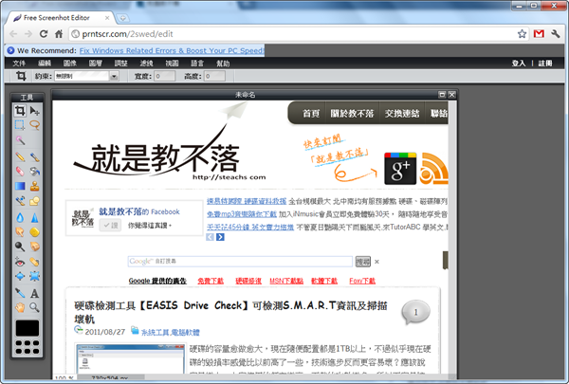Select the Magic Wand tool
The height and width of the screenshot is (384, 569).
click(20, 140)
